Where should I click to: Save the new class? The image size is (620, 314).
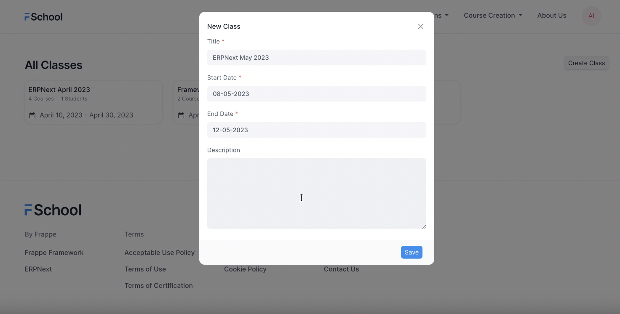[x=412, y=252]
